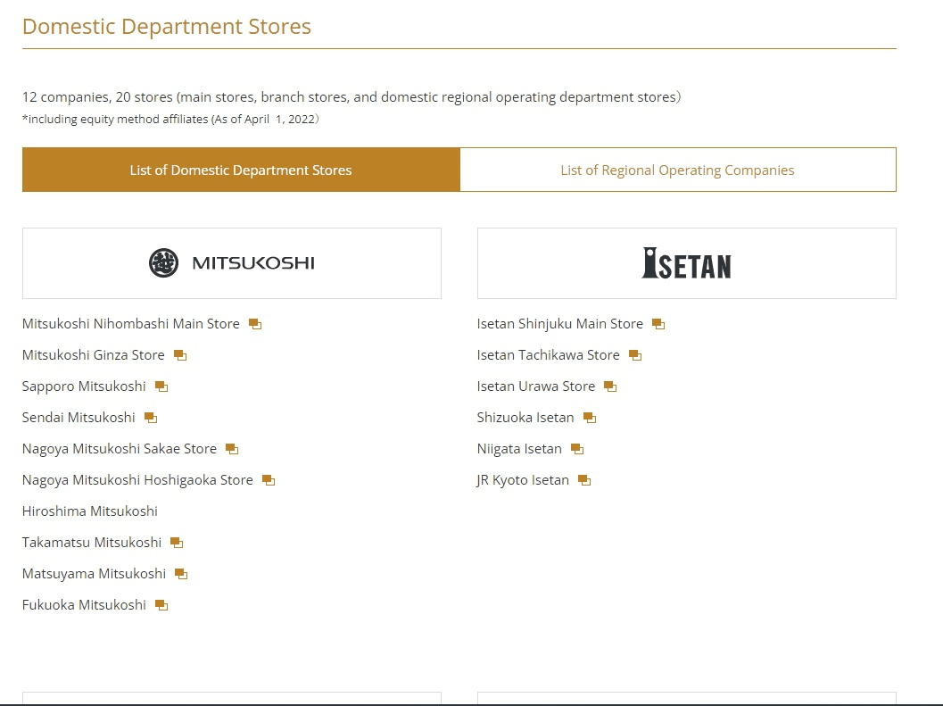Go to Nagoya Mitsukoshi Sakae Store
The image size is (943, 706).
(119, 449)
